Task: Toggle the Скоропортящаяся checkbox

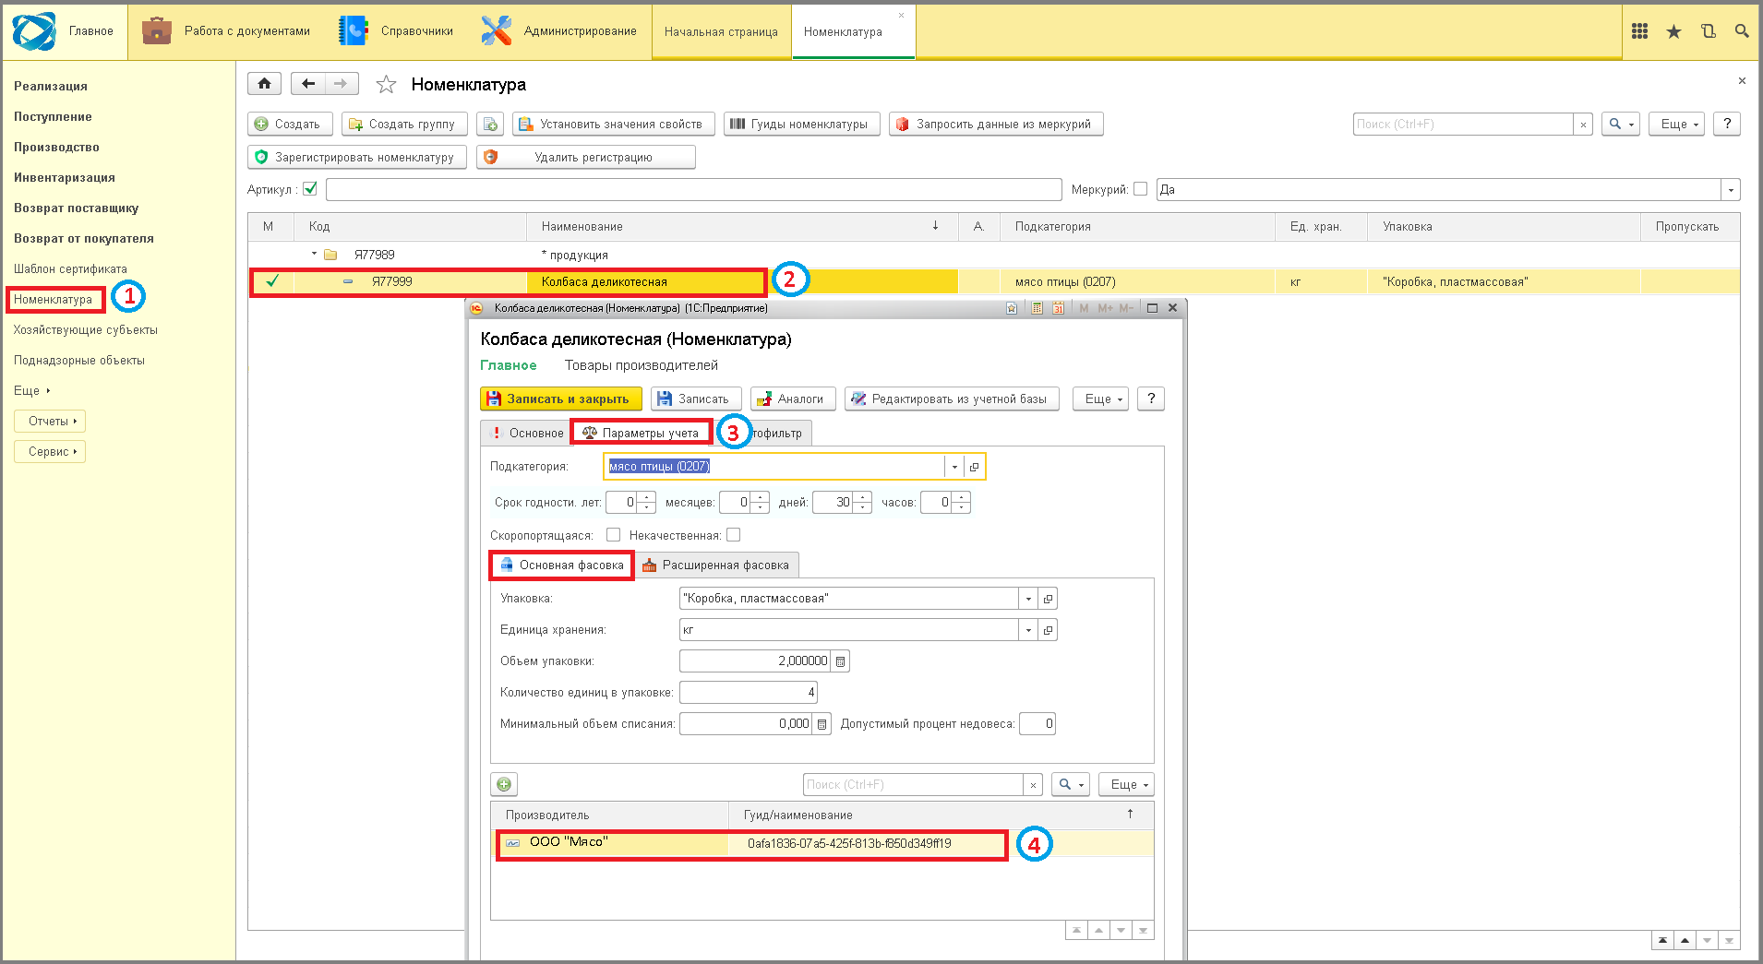Action: [x=613, y=534]
